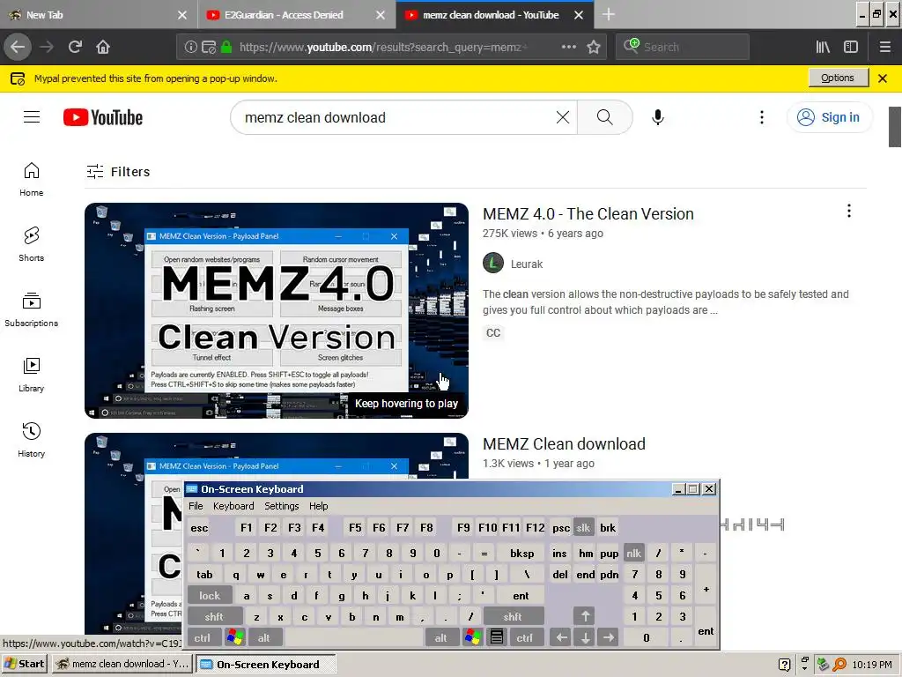Click the Sign in button
902x677 pixels.
829,117
